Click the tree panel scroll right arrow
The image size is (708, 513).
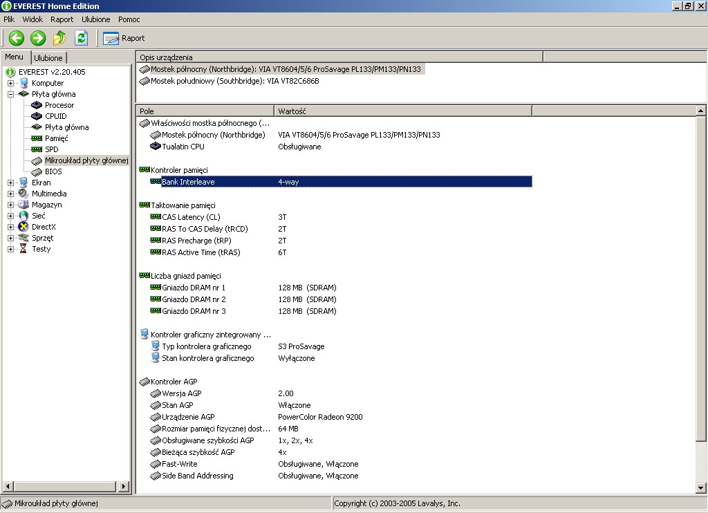(x=123, y=486)
